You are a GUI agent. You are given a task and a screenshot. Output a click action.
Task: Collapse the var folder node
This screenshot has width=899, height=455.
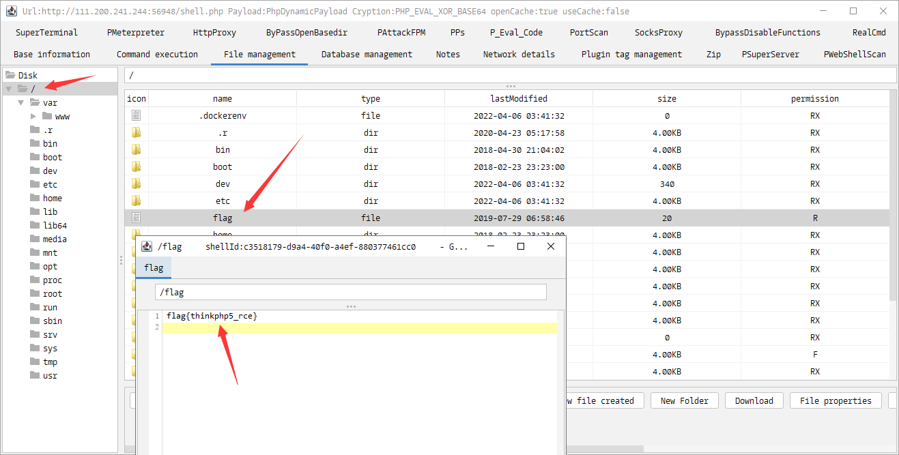pos(20,102)
